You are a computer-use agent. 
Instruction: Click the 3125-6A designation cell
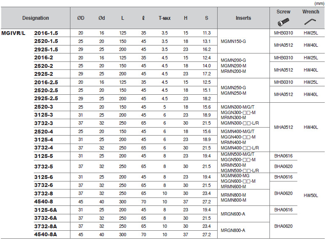point(45,210)
